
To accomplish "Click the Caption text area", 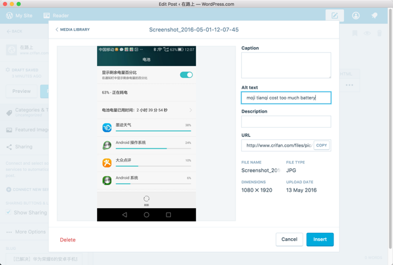I will 286,65.
